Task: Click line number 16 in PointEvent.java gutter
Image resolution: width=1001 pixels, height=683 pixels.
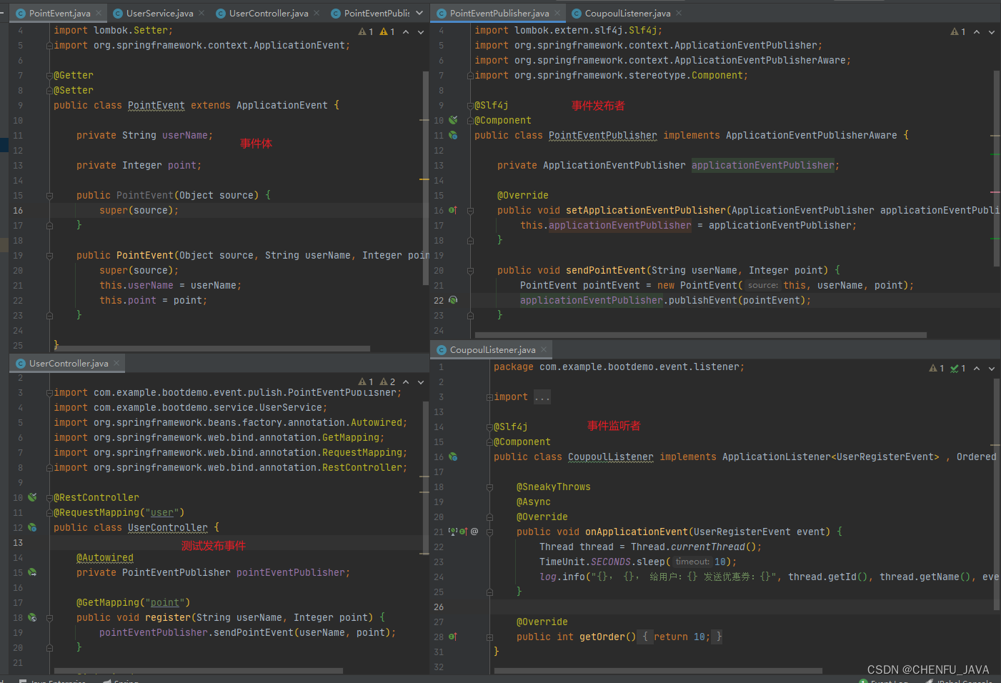Action: [x=18, y=210]
